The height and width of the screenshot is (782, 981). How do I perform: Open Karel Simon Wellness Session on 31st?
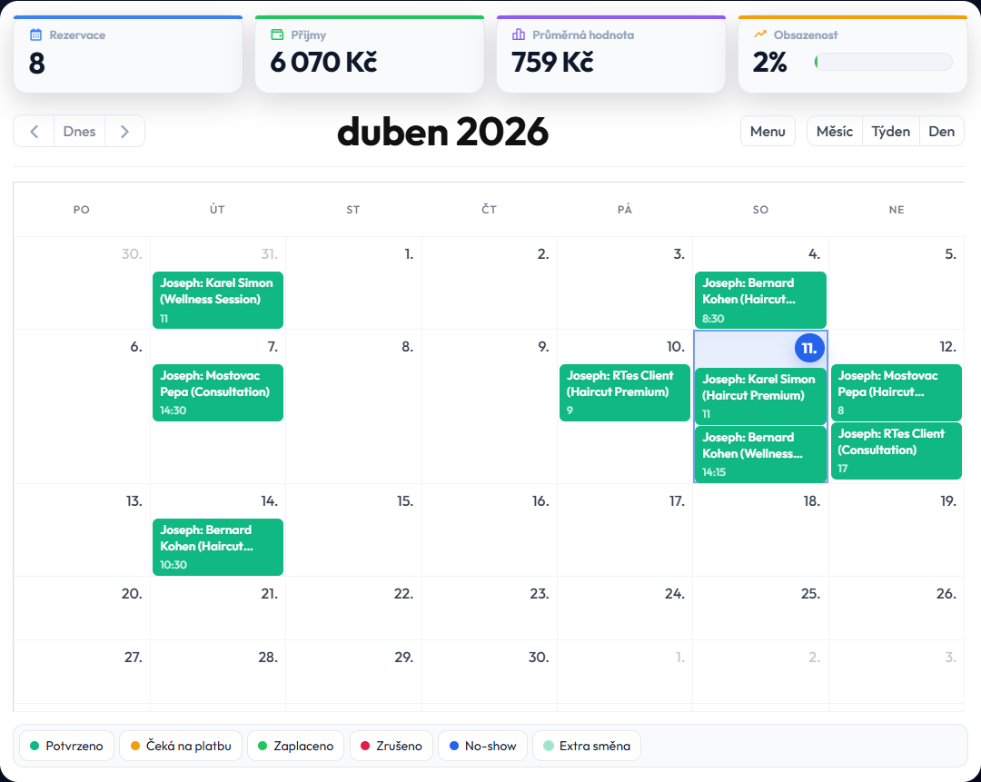coord(217,300)
